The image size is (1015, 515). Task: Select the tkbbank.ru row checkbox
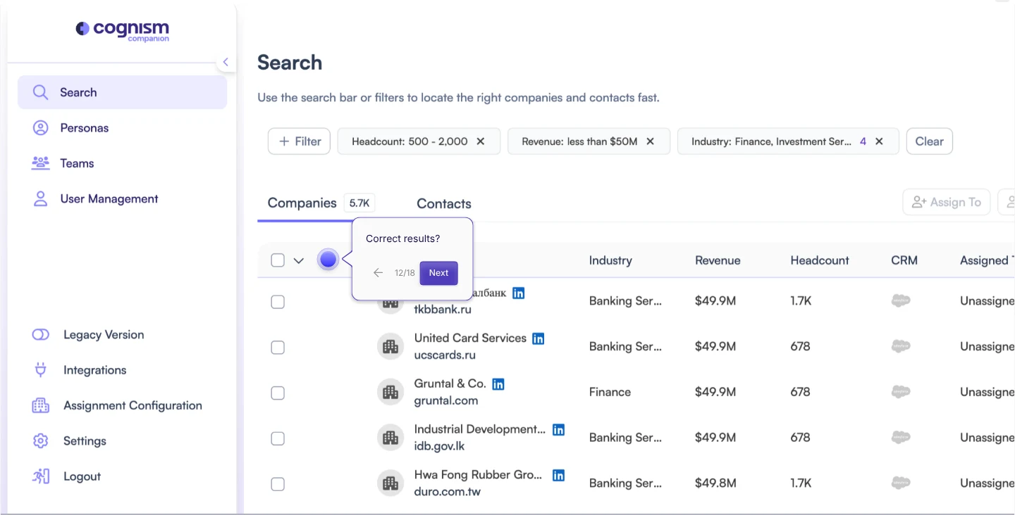pos(278,302)
